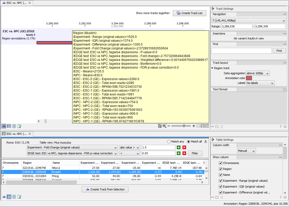
Task: Switch to the Show Table view icon
Action: [x=9, y=126]
